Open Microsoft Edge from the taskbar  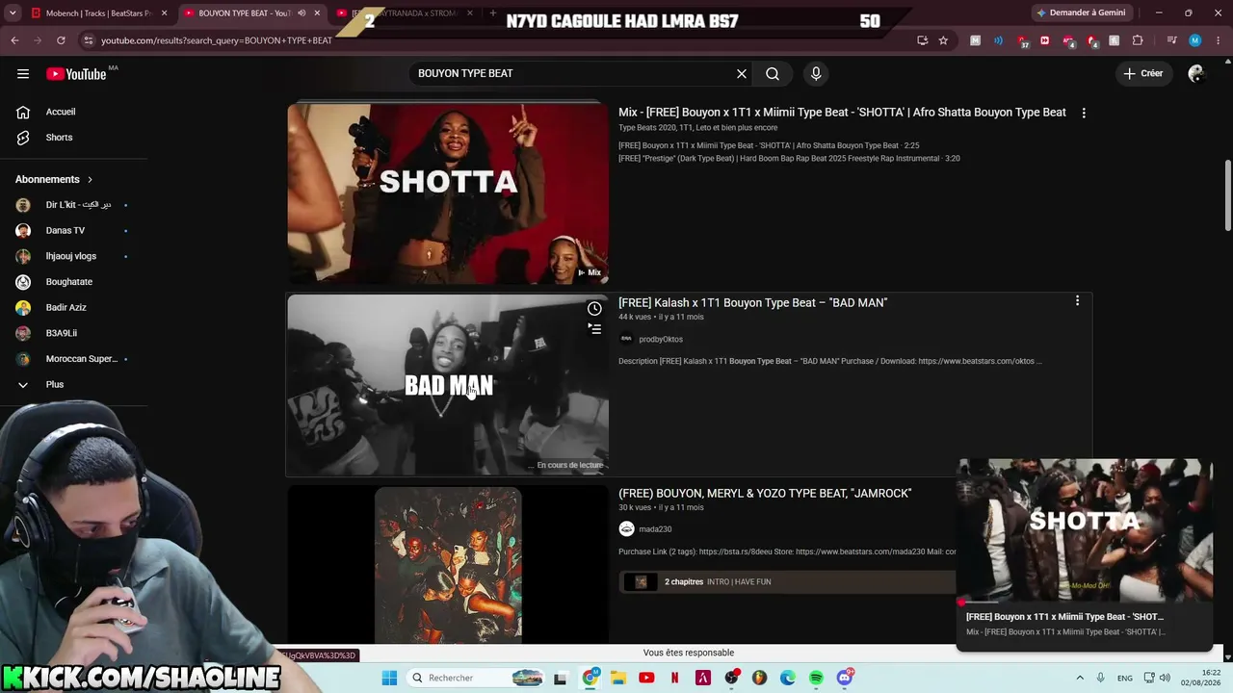tap(788, 679)
